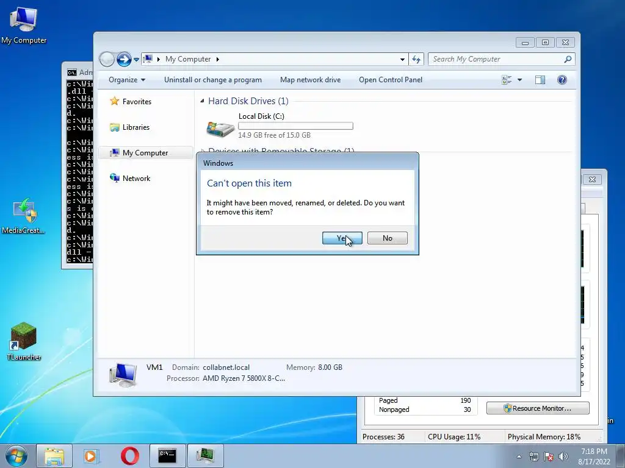Click the Windows Start orb
The image size is (625, 468).
click(x=16, y=456)
